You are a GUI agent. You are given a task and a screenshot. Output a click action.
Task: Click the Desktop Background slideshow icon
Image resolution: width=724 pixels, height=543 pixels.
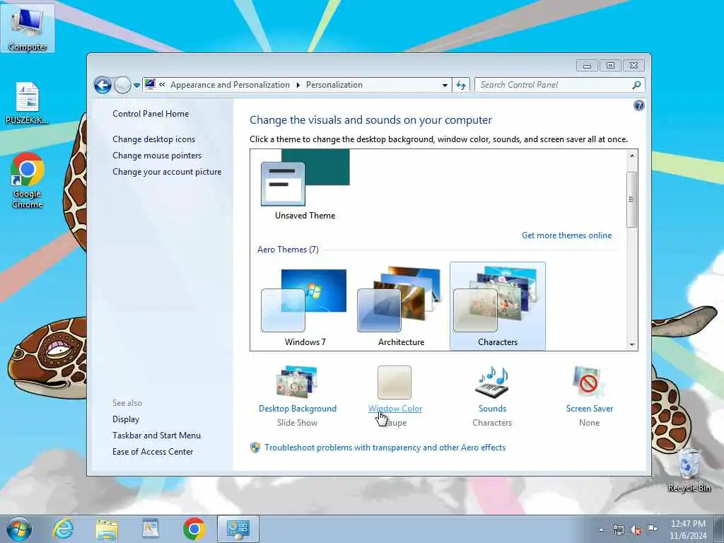click(297, 382)
